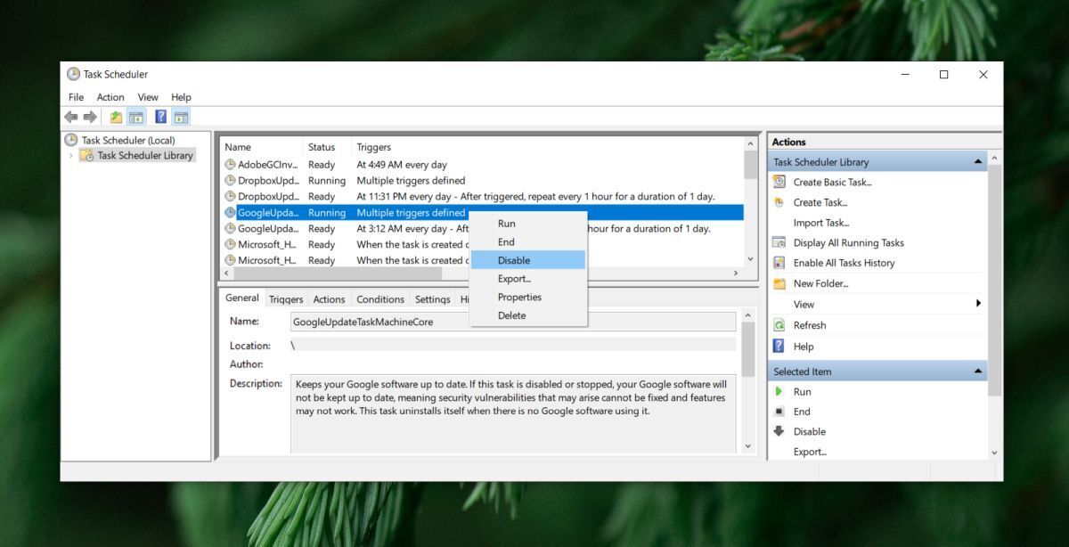The image size is (1069, 547).
Task: Collapse the Task Scheduler Library actions section
Action: pos(978,162)
